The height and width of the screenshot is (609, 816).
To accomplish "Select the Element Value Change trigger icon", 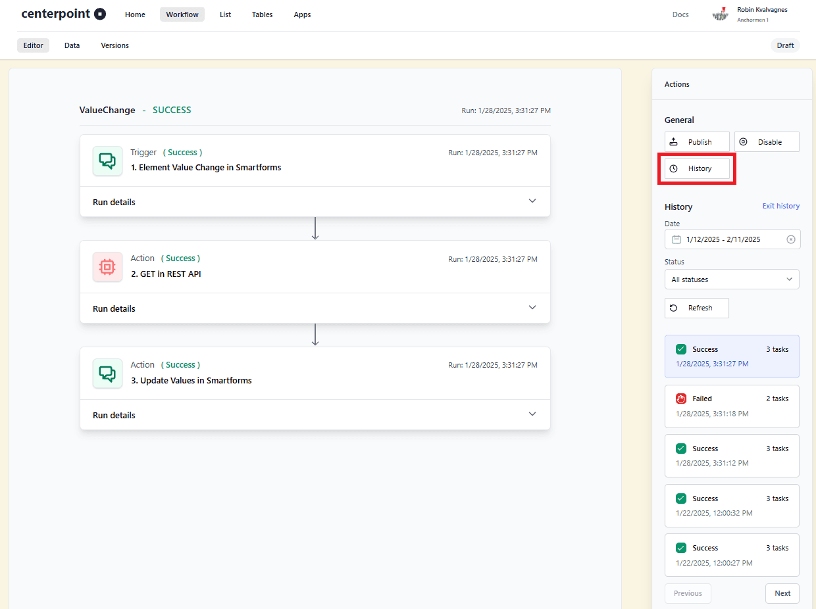I will tap(107, 160).
